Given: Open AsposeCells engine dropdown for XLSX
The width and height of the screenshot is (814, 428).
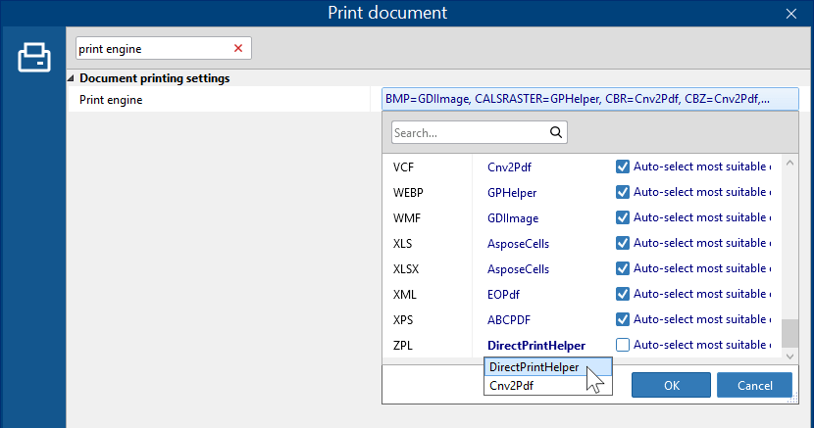Looking at the screenshot, I should coord(518,269).
